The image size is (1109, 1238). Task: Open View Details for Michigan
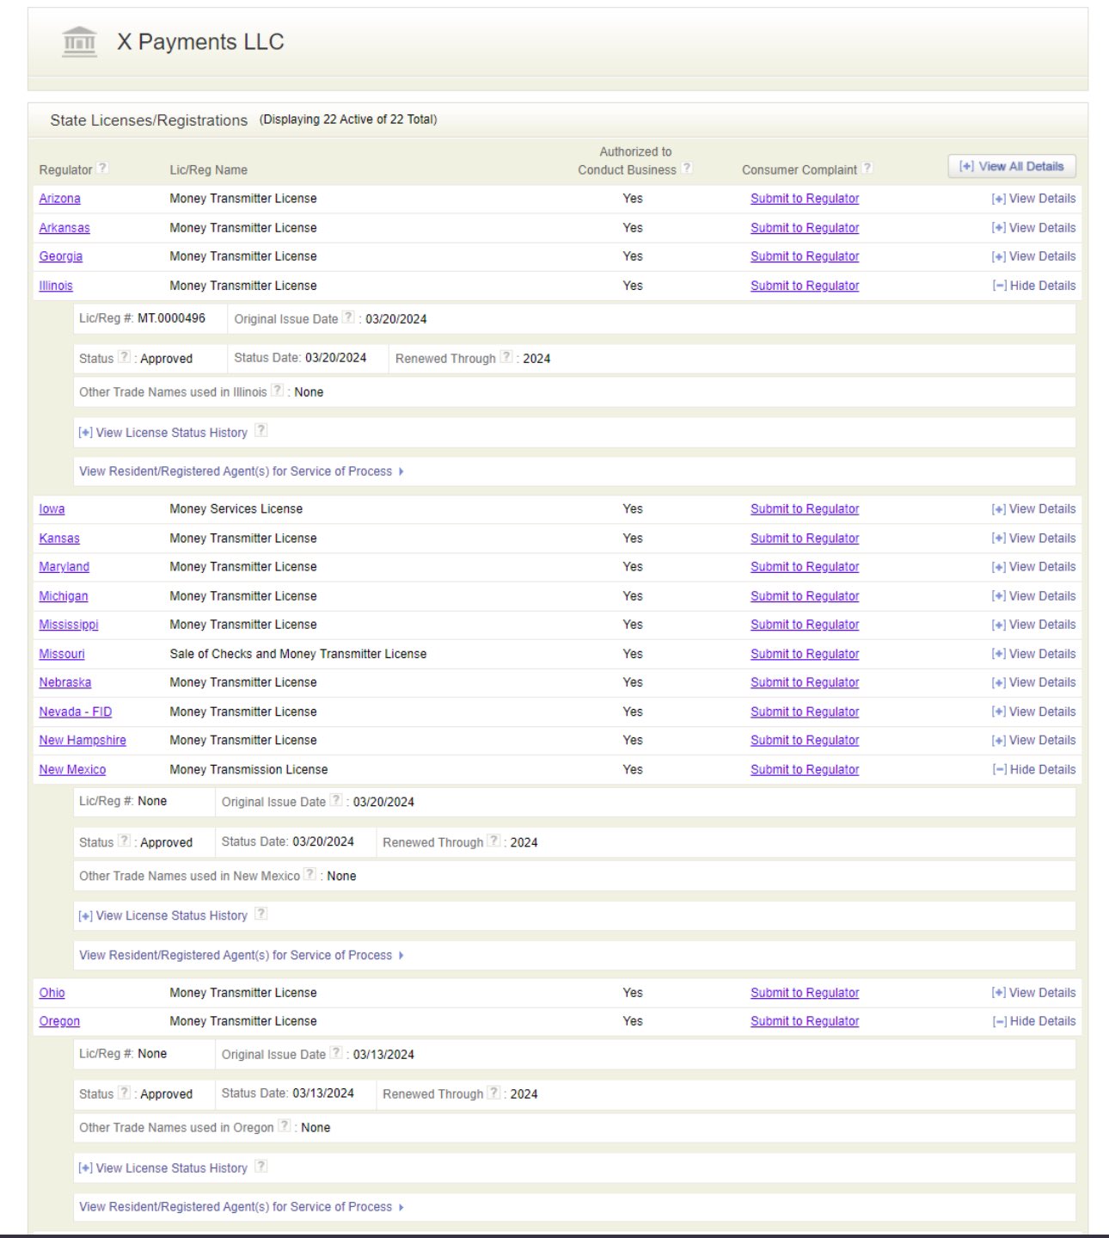pos(1033,596)
